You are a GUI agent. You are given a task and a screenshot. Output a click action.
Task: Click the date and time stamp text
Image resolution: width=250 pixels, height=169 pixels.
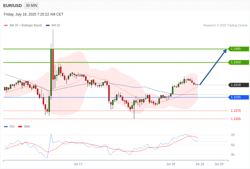(34, 14)
